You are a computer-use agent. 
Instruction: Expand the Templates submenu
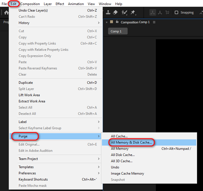pyautogui.click(x=56, y=167)
